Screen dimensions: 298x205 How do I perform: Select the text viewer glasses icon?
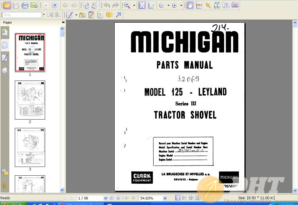click(x=199, y=5)
